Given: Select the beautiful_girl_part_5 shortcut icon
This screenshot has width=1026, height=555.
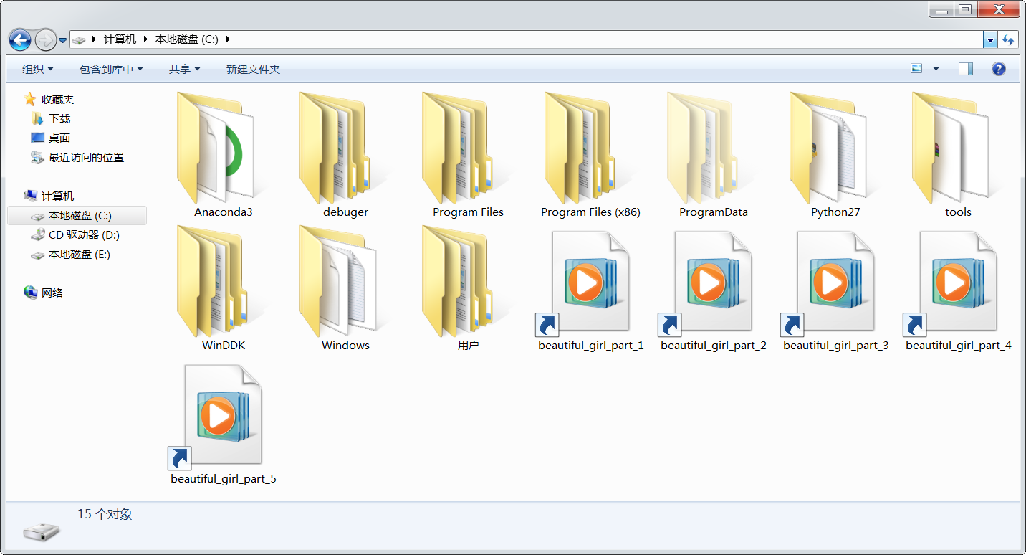Looking at the screenshot, I should pos(216,417).
